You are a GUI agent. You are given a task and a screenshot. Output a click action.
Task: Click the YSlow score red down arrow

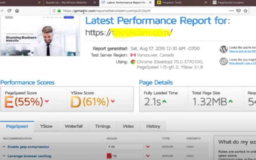click(x=113, y=101)
